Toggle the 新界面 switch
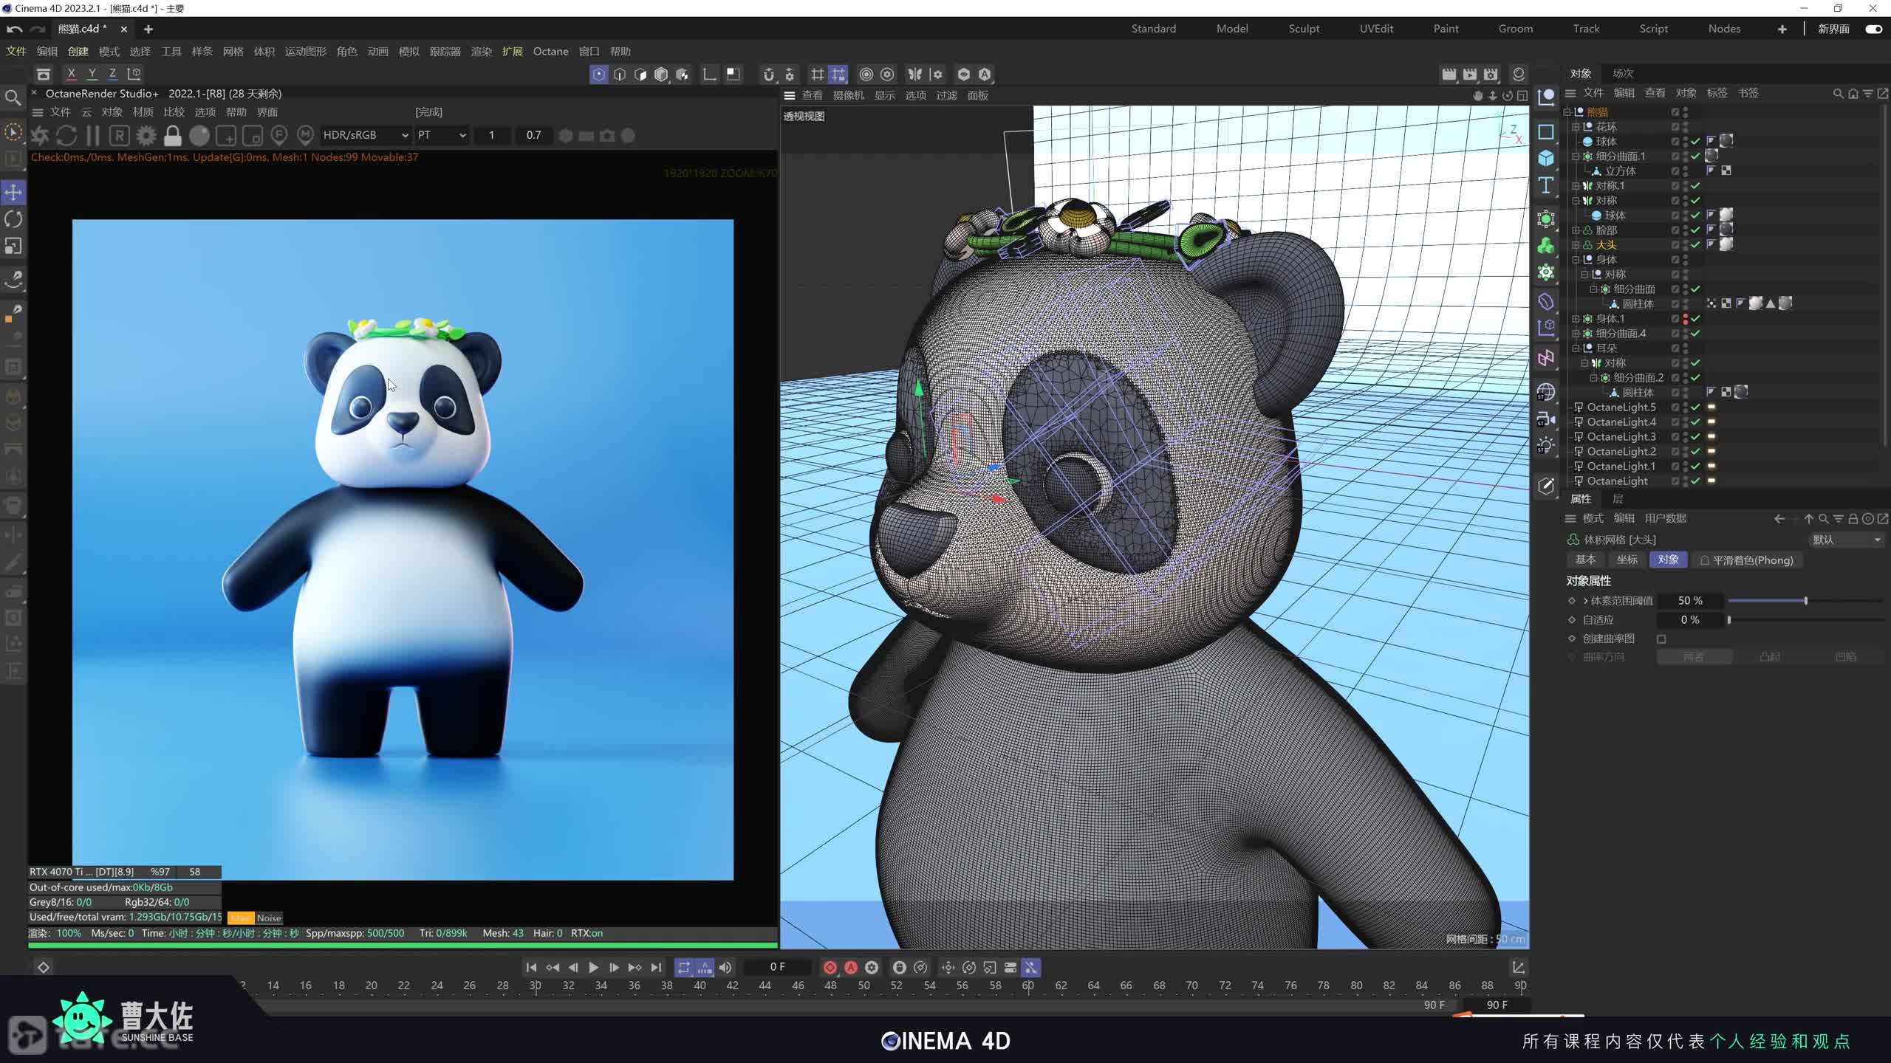The width and height of the screenshot is (1891, 1063). point(1873,29)
